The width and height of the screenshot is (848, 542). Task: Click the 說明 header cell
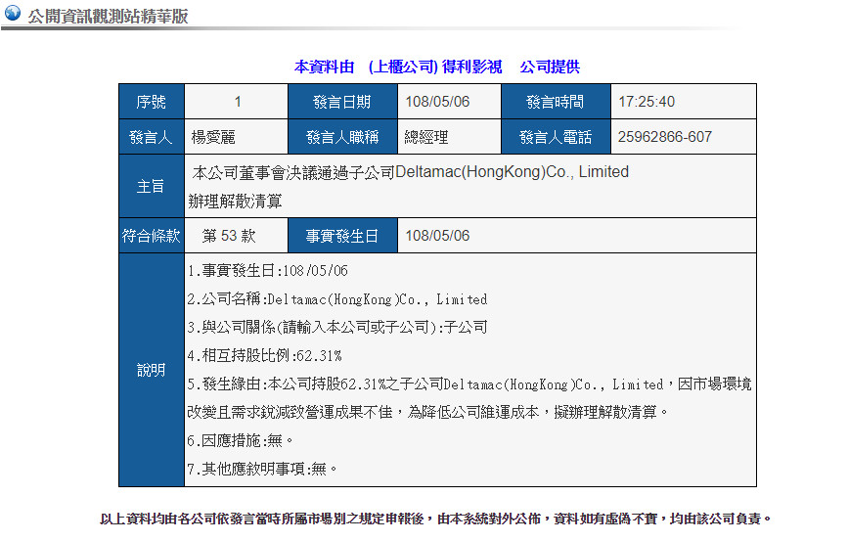click(152, 370)
